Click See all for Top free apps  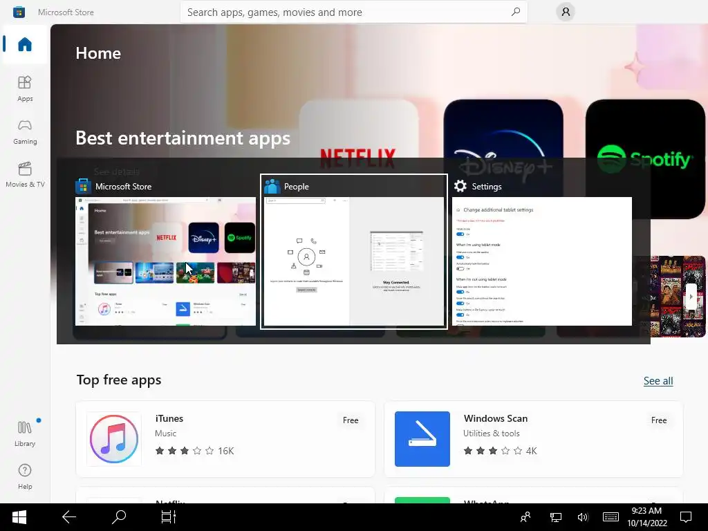click(x=658, y=381)
